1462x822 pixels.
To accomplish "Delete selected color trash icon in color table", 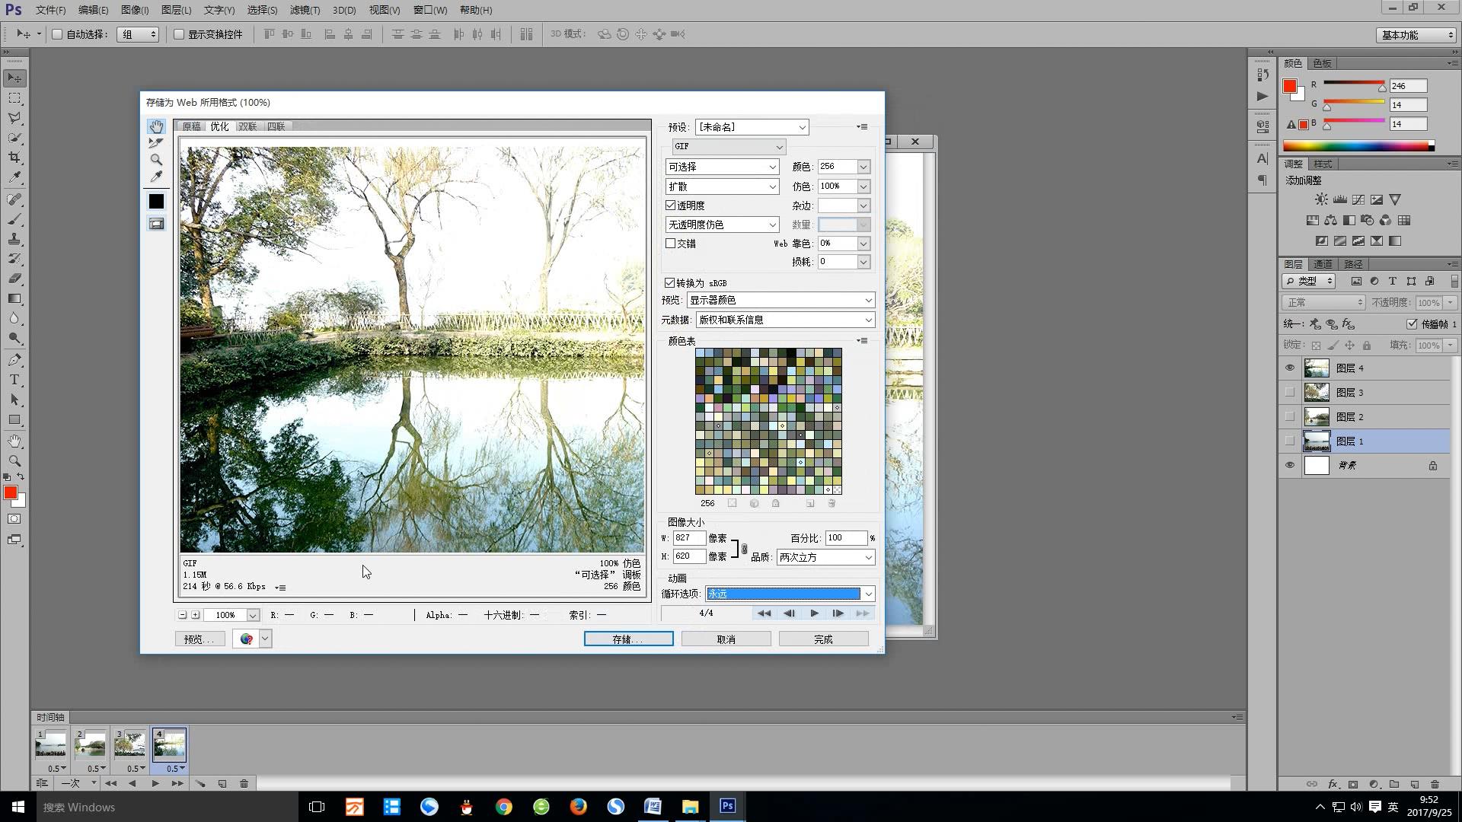I will pyautogui.click(x=832, y=503).
